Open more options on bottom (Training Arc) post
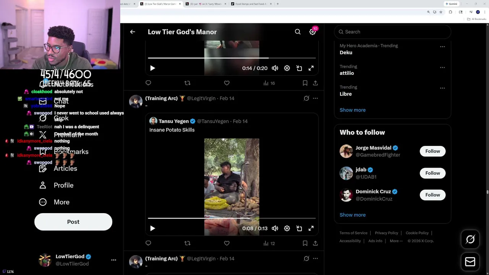The height and width of the screenshot is (275, 489). [x=315, y=259]
